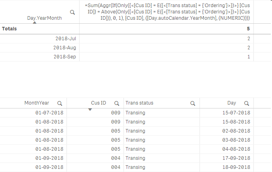Screen dimensions: 272x172
Task: Search the Trans status column
Action: [x=192, y=103]
